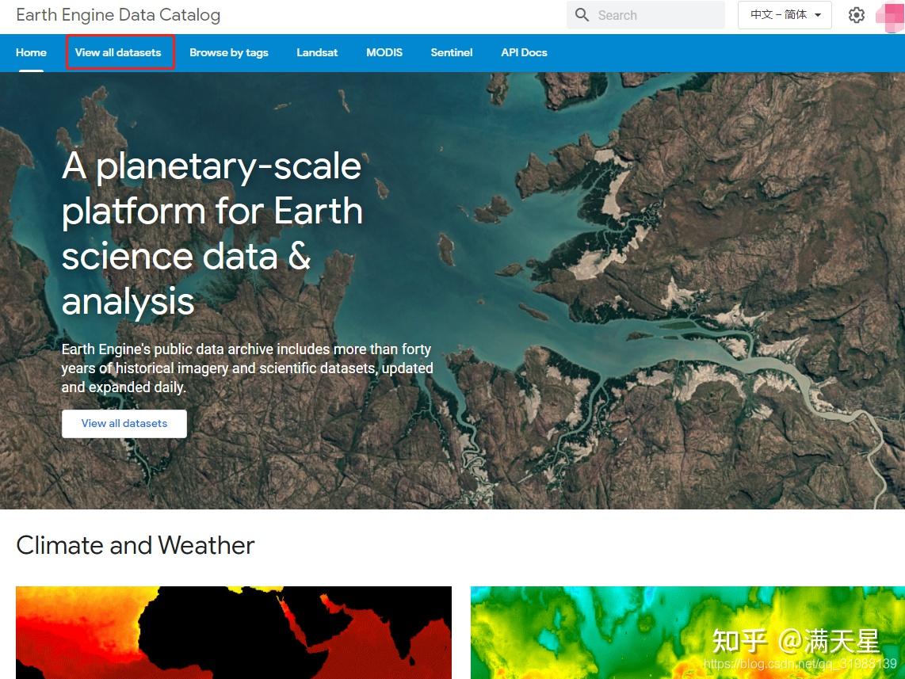Click the View all datasets button
Screen dimensions: 905x679
click(x=124, y=423)
